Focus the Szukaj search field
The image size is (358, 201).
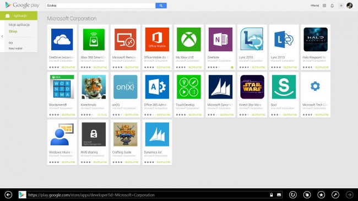100,6
